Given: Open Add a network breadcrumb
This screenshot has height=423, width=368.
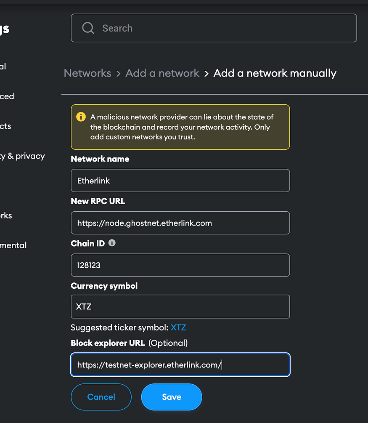Looking at the screenshot, I should coord(162,73).
